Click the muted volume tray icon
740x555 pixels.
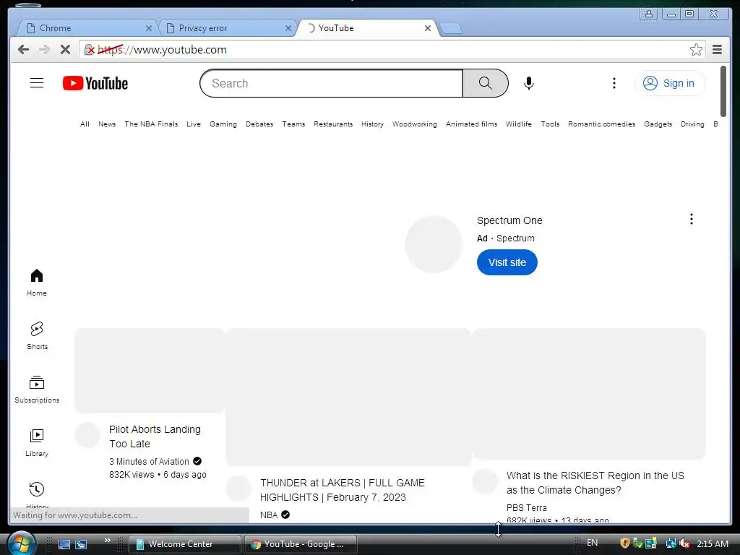coord(684,543)
